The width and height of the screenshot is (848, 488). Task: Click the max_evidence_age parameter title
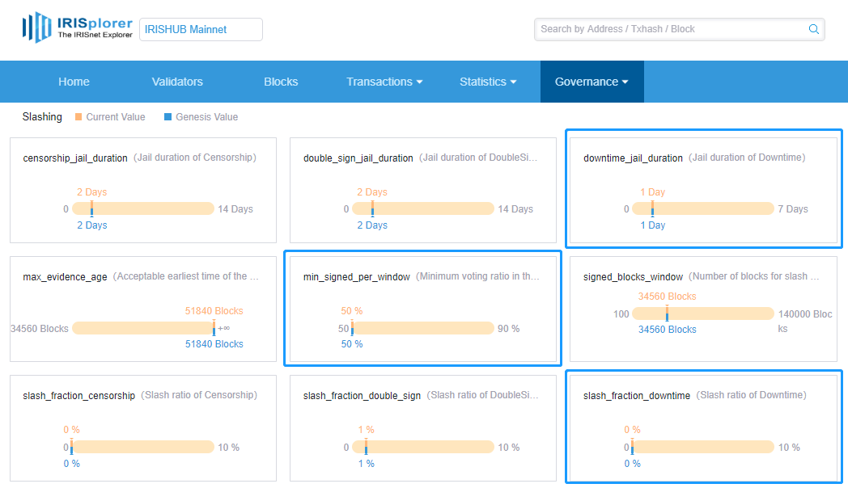(66, 277)
